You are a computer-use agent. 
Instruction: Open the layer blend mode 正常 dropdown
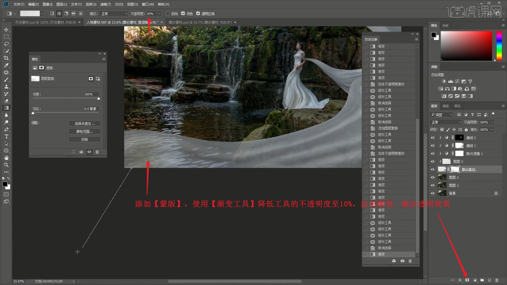pos(445,122)
